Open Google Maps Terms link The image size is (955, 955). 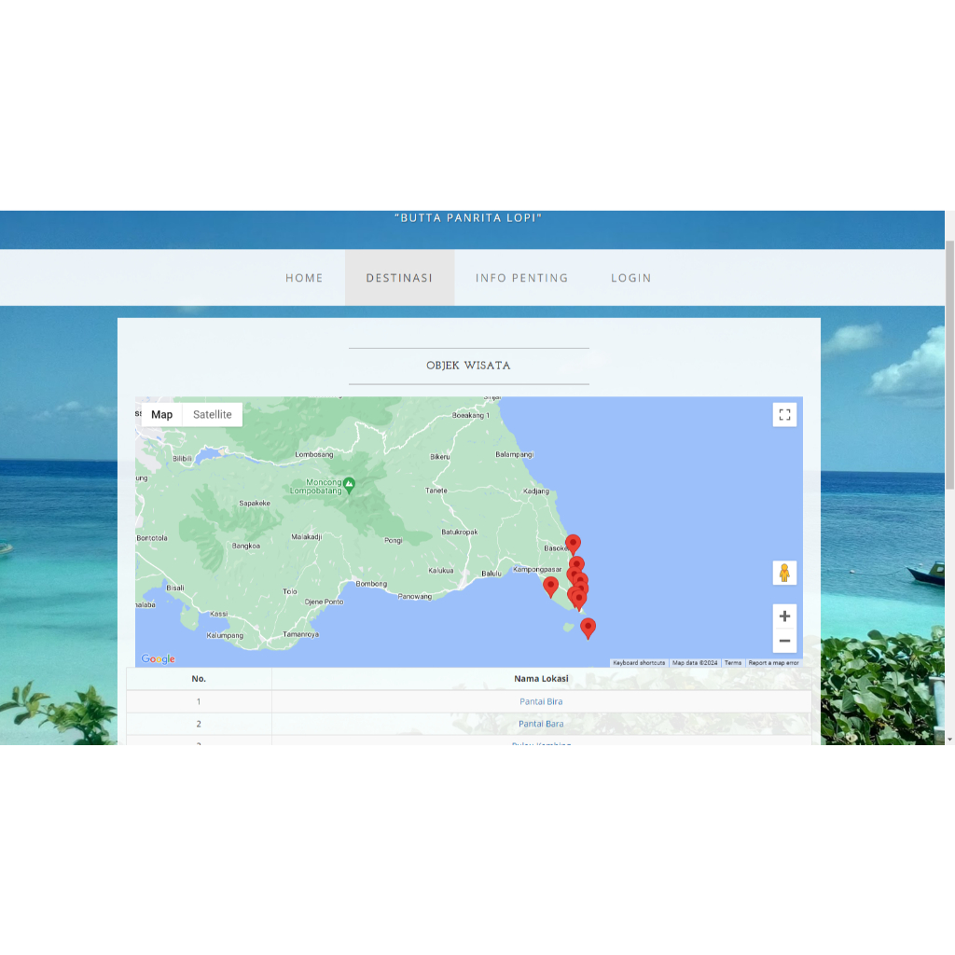pos(732,662)
